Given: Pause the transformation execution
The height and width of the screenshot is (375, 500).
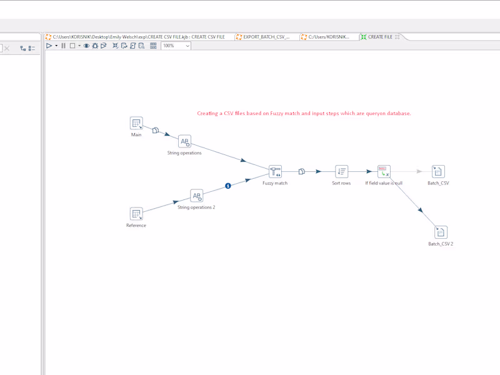Looking at the screenshot, I should point(63,46).
